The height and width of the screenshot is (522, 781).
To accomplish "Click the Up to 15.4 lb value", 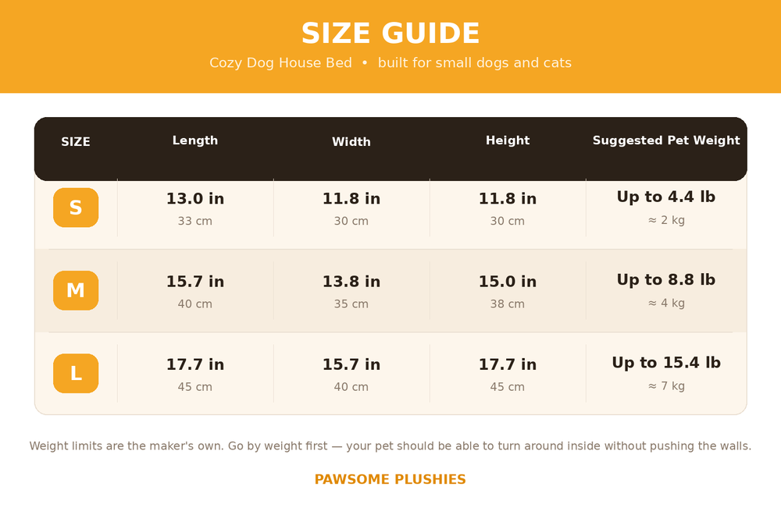I will click(666, 363).
